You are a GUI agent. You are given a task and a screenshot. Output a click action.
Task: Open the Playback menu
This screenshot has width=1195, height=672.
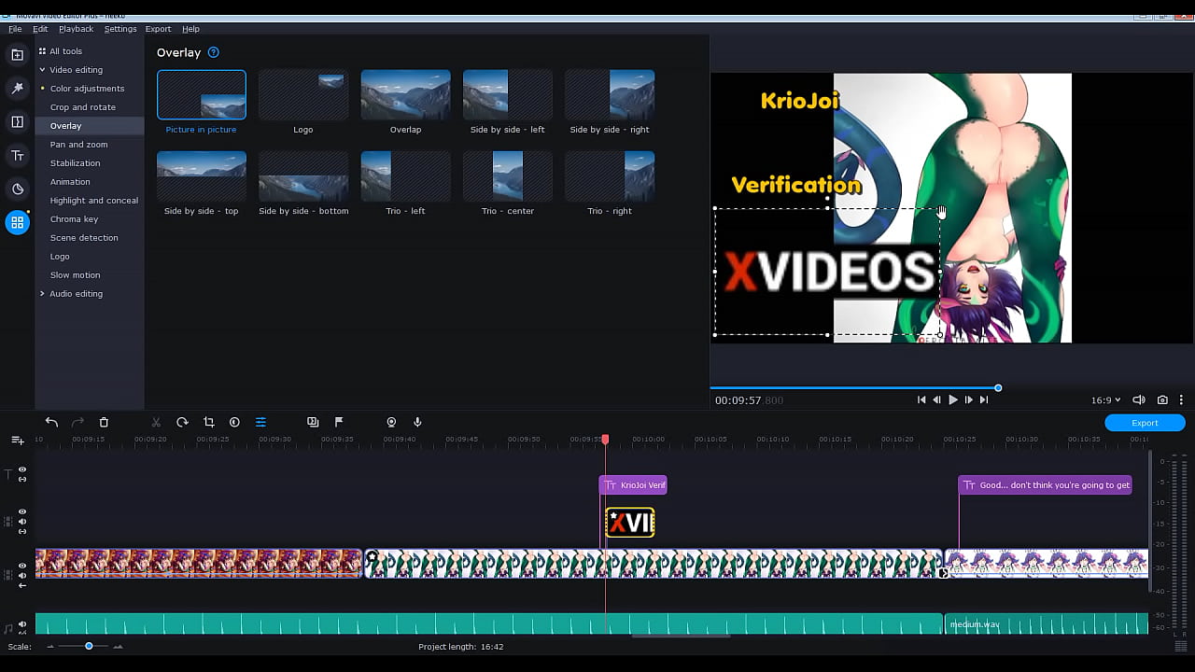pyautogui.click(x=76, y=29)
